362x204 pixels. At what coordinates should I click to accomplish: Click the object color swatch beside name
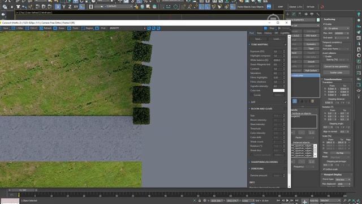coord(318,20)
